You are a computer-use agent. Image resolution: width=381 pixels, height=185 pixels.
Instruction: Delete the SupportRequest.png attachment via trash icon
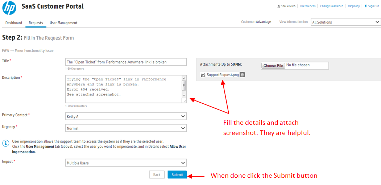click(242, 75)
